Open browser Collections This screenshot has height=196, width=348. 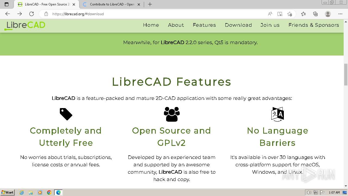click(315, 14)
